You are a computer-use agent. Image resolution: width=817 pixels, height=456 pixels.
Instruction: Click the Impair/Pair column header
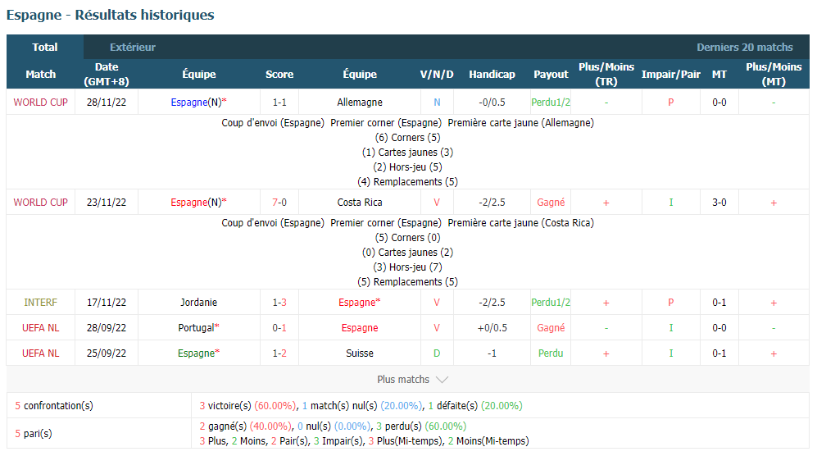(670, 74)
